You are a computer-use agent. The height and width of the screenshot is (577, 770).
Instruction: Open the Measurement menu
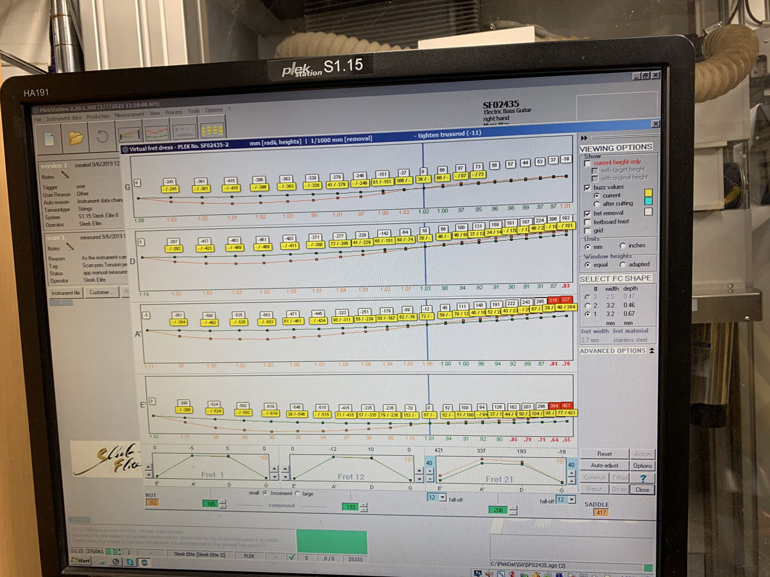(x=130, y=115)
